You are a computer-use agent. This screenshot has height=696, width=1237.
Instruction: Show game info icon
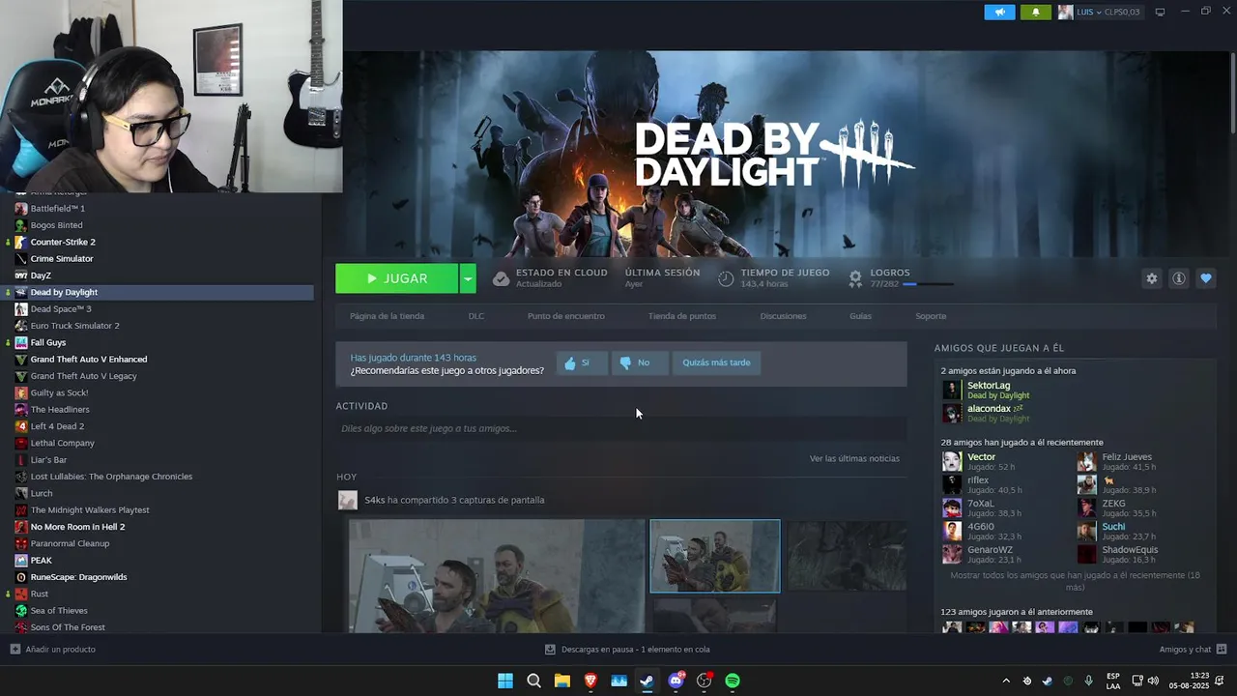pos(1179,278)
